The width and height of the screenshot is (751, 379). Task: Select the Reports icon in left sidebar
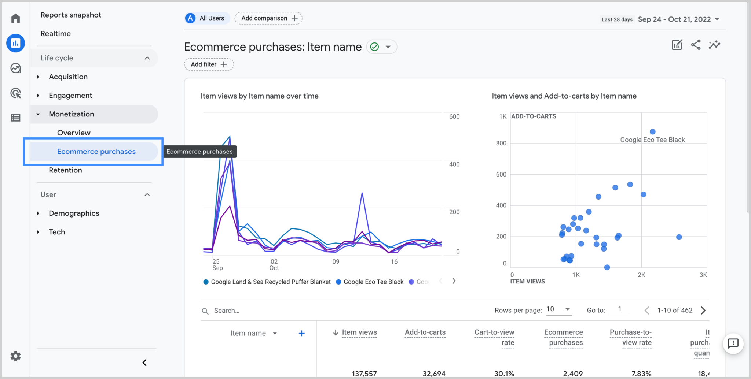pyautogui.click(x=15, y=43)
